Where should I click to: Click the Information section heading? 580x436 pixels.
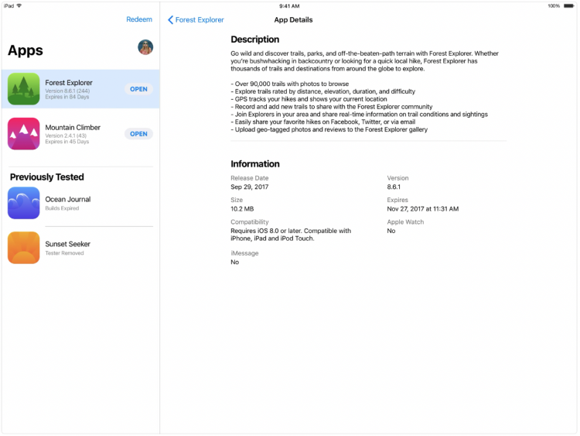pos(255,164)
